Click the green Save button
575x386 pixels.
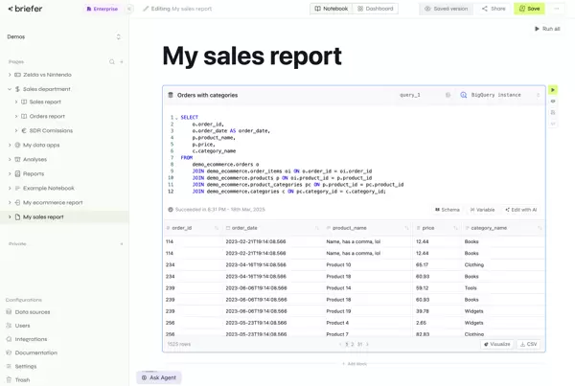pos(529,9)
